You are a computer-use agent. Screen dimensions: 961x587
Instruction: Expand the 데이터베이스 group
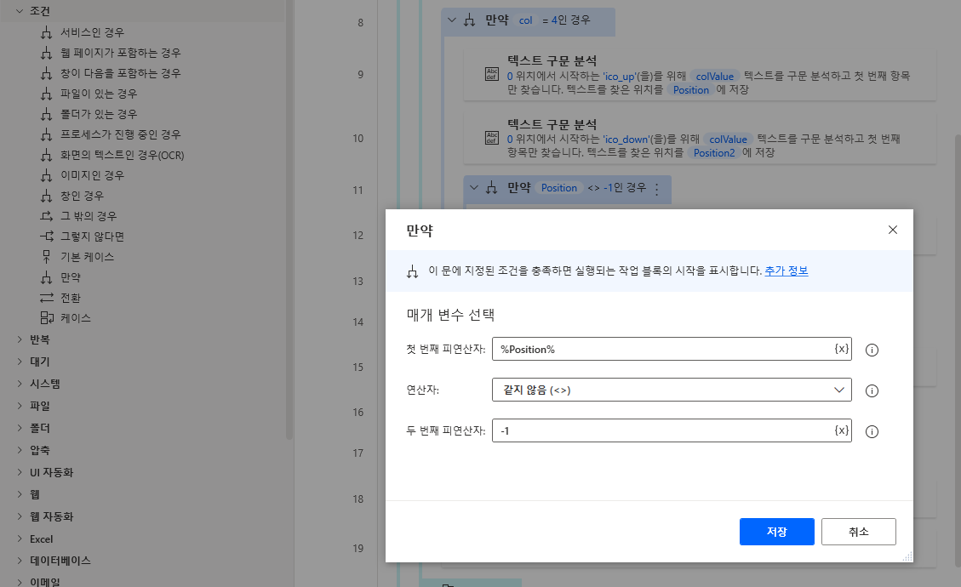coord(19,561)
